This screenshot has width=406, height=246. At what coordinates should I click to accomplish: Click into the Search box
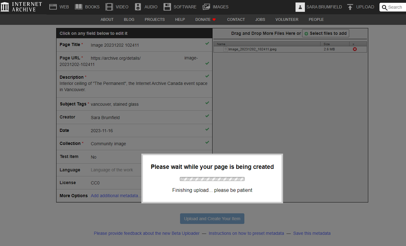[395, 7]
